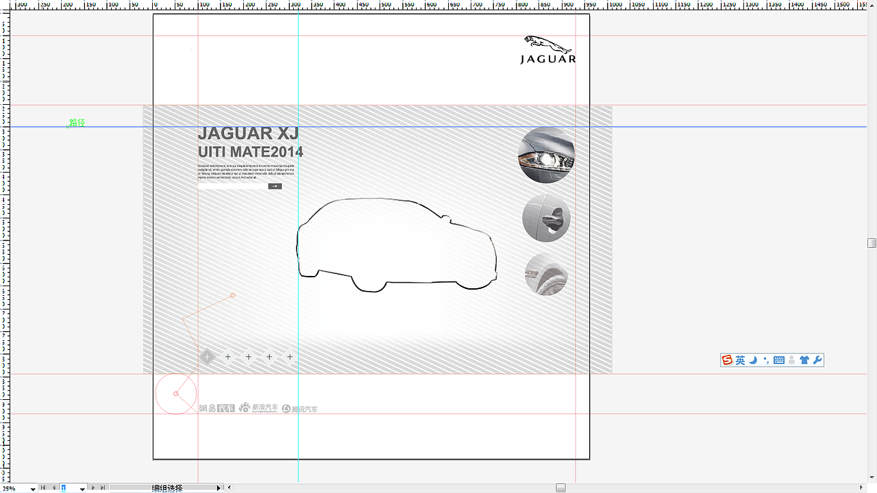Go to the next artboard
The image size is (877, 493).
point(94,488)
